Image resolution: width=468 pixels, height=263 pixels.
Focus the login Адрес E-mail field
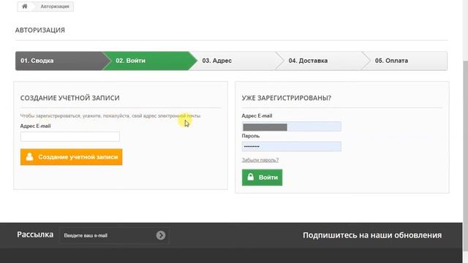click(x=292, y=126)
